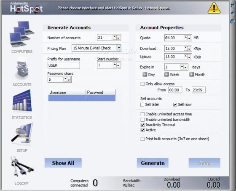Click the Username column header
Image resolution: width=236 pixels, height=191 pixels.
click(x=67, y=92)
